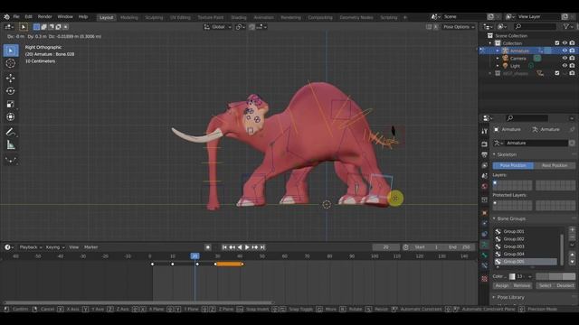Image resolution: width=579 pixels, height=325 pixels.
Task: Open the Bone Constraints properties tab
Action: [x=485, y=265]
